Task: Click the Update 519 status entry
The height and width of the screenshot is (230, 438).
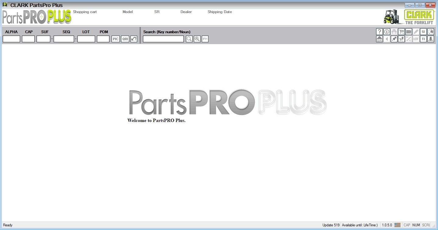Action: (x=331, y=225)
